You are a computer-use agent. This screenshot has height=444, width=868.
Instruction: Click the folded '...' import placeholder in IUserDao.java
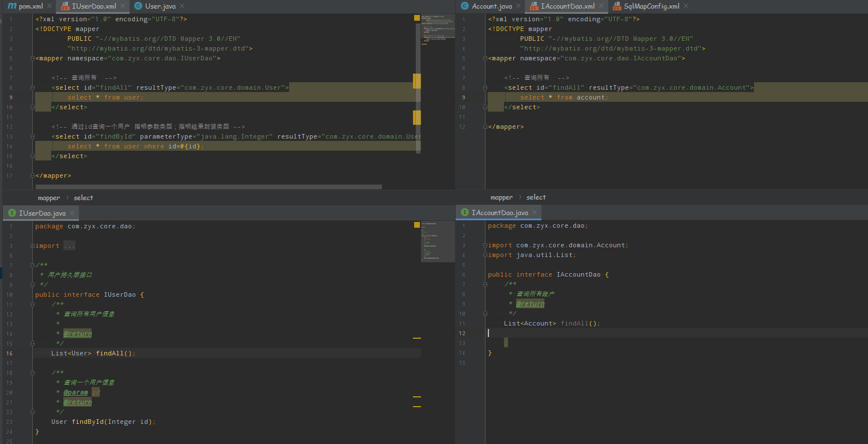[x=69, y=246]
